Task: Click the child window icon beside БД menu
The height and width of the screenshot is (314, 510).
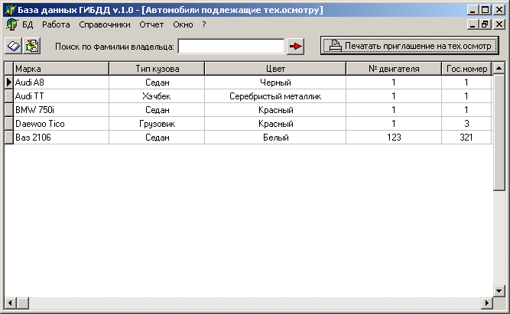Action: (12, 24)
